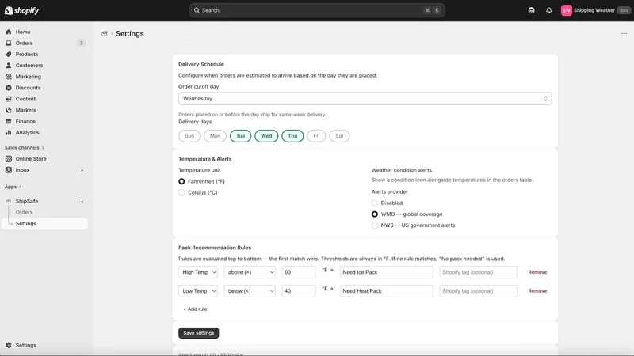Select the Disabled alerts provider option

(374, 203)
